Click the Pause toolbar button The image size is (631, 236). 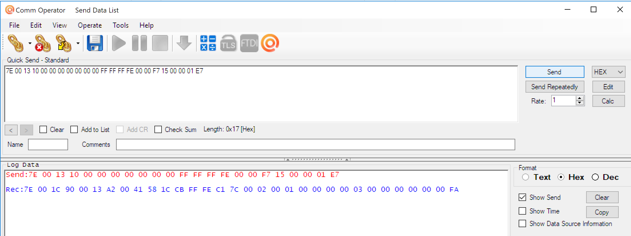[140, 43]
